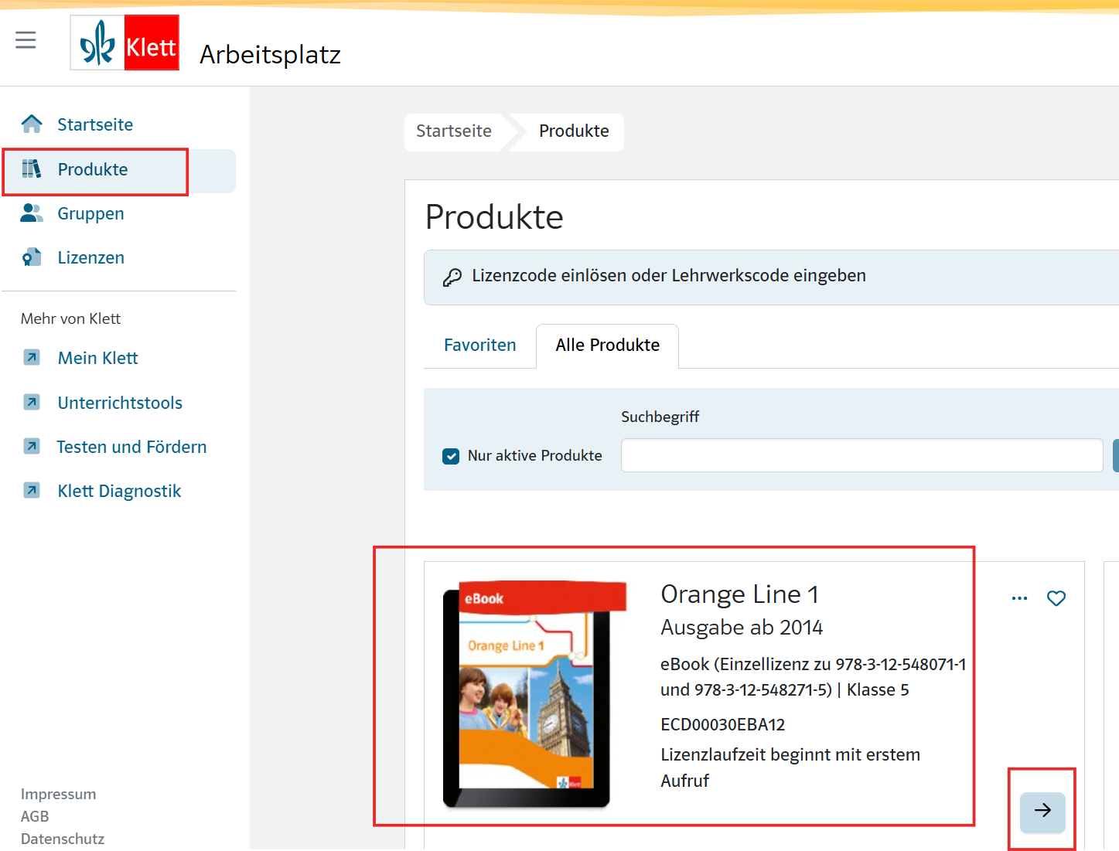Click Testen und Fördern
Image resolution: width=1119 pixels, height=851 pixels.
[x=131, y=447]
